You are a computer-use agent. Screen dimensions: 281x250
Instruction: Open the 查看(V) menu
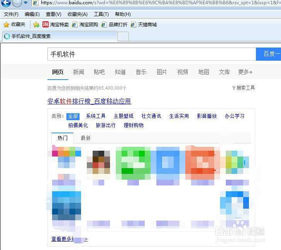pos(53,14)
